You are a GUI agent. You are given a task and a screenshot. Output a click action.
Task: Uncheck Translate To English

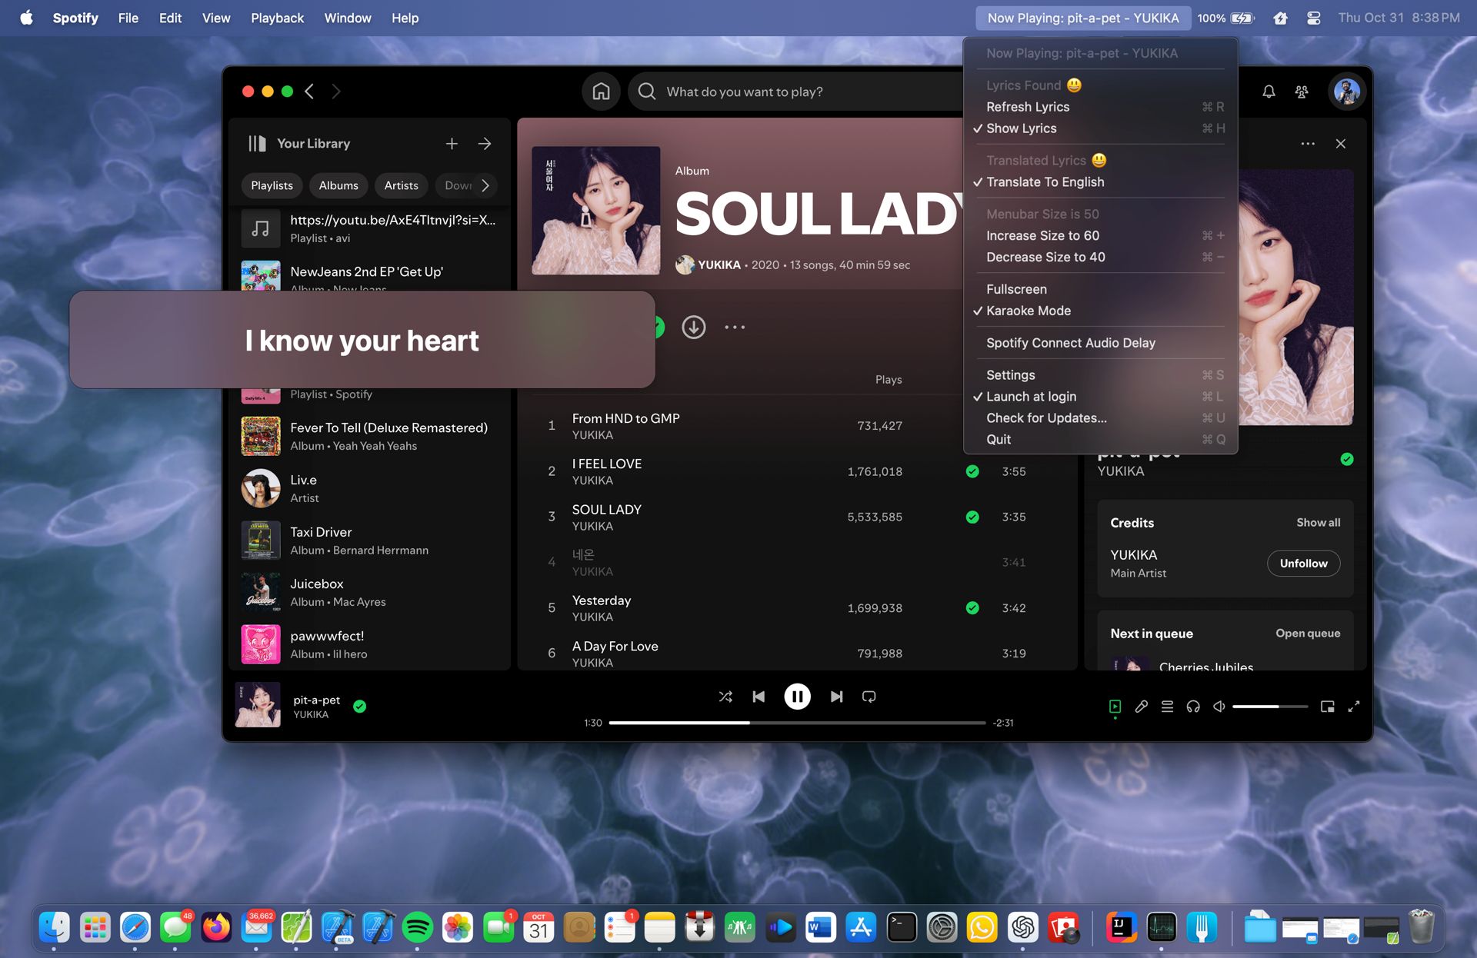pyautogui.click(x=1045, y=182)
